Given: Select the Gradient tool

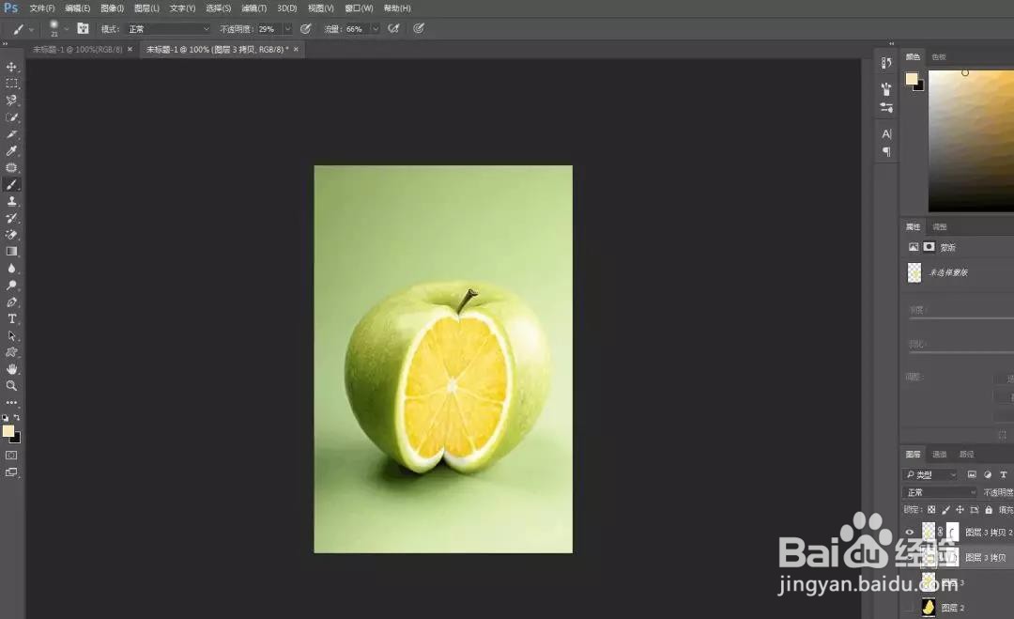Looking at the screenshot, I should 11,252.
